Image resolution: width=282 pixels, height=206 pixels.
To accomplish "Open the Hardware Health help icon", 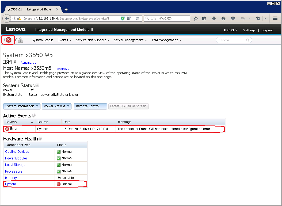I will [x=40, y=138].
